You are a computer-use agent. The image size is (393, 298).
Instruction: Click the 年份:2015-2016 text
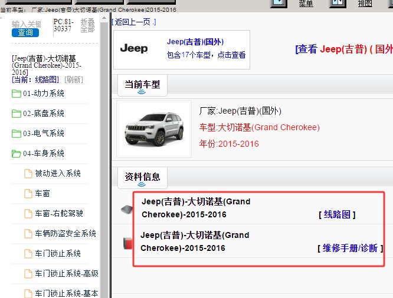[229, 144]
